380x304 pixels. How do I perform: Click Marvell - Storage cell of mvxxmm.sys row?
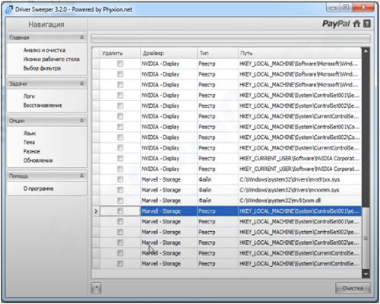point(169,190)
